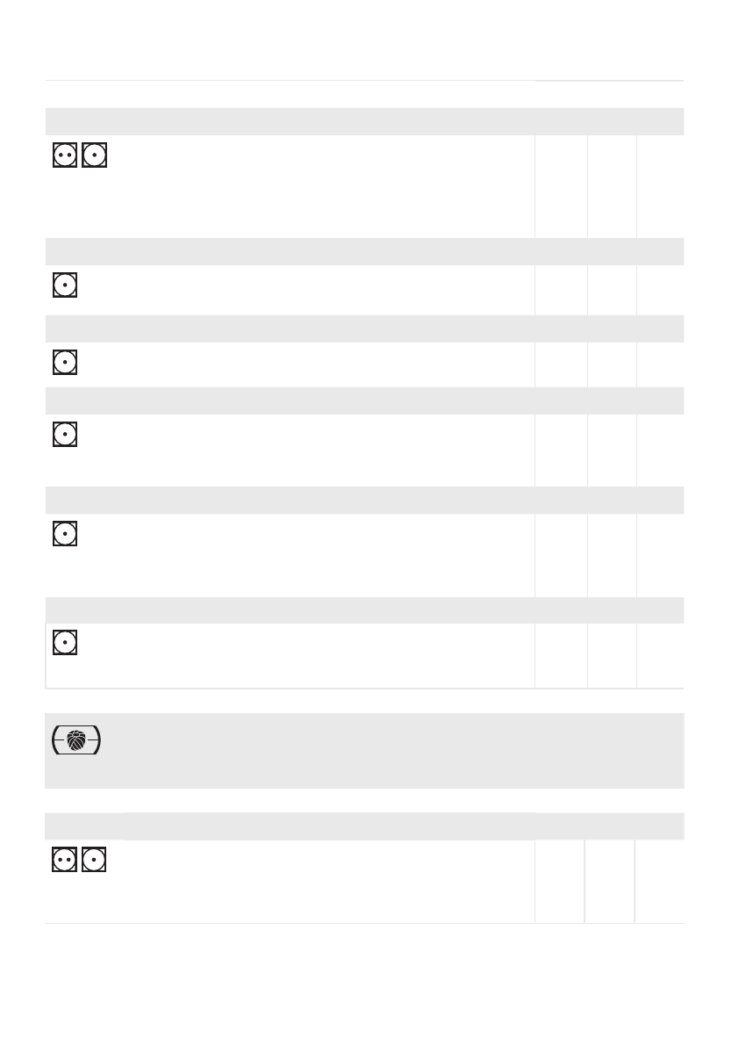Select the sixth gray section header bar
This screenshot has height=1046, width=739.
click(x=364, y=610)
